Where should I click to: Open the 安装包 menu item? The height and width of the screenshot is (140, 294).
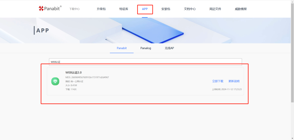pyautogui.click(x=166, y=9)
